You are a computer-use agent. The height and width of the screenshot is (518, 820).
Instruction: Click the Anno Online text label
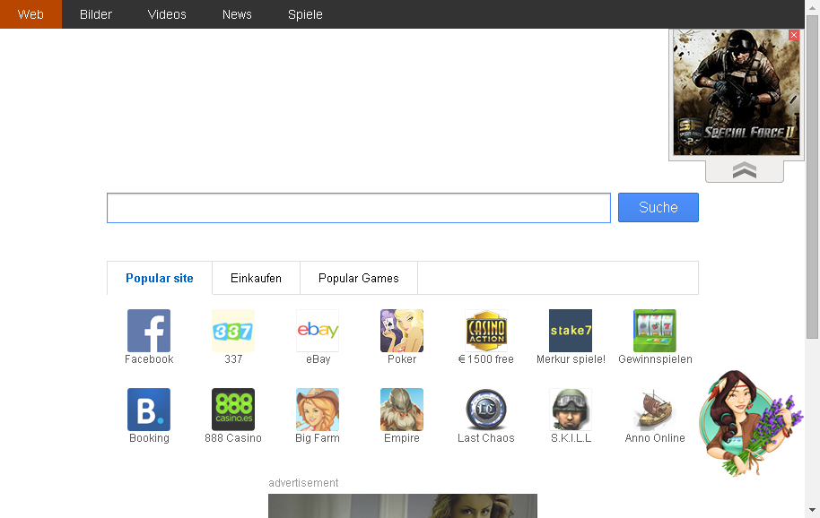point(655,438)
